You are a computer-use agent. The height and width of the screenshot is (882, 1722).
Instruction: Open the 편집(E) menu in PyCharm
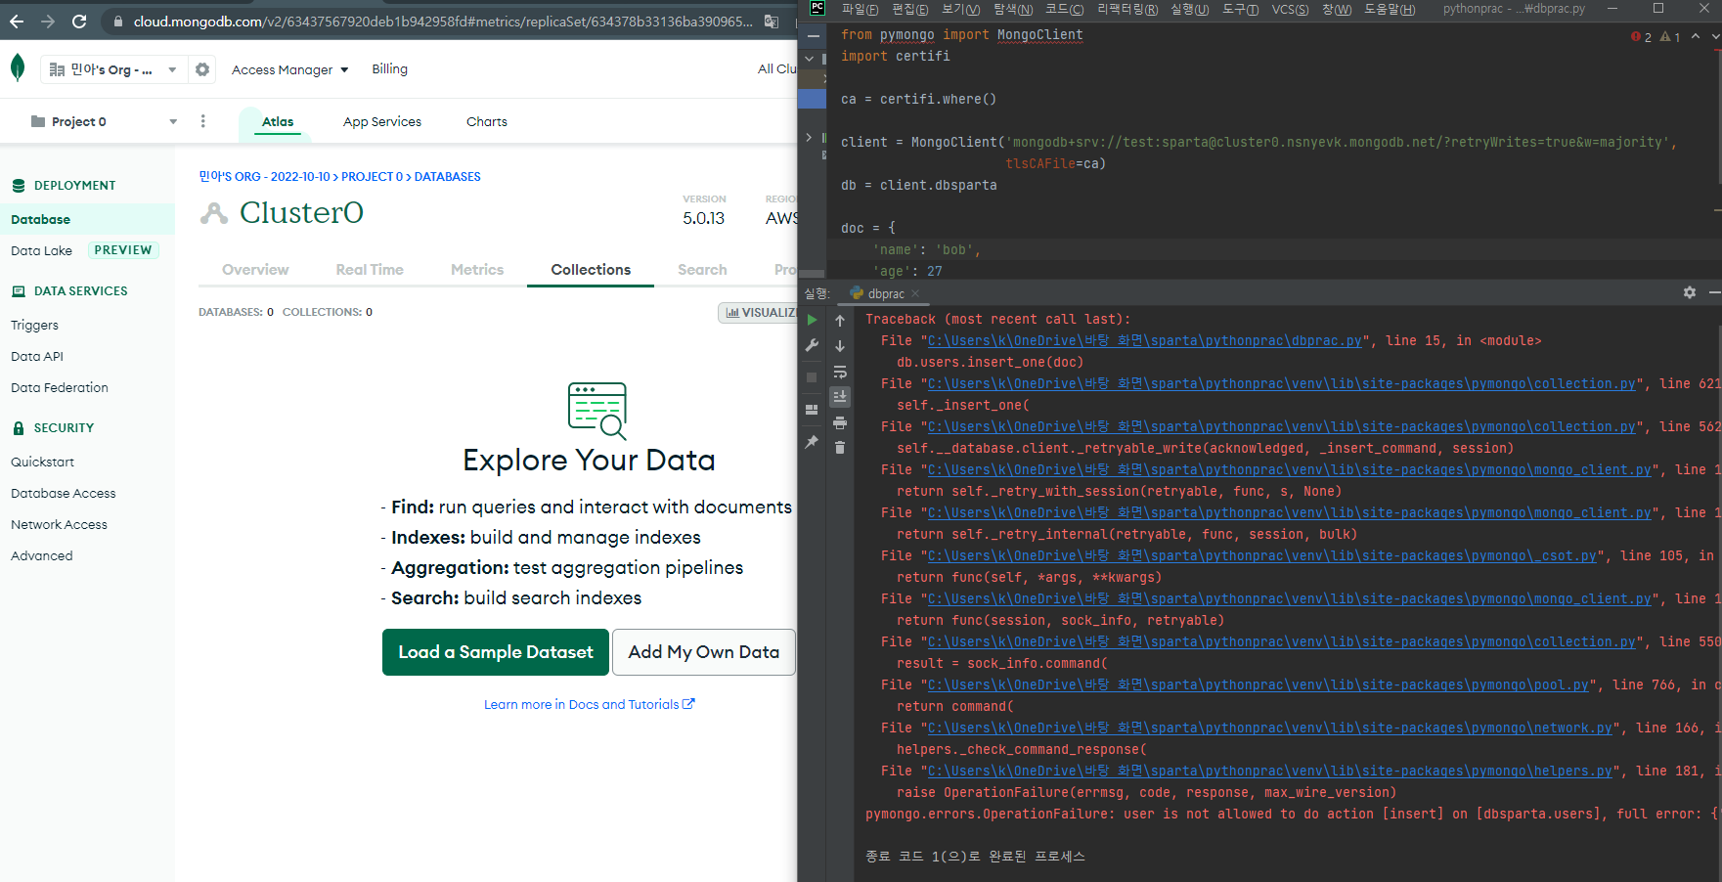(909, 9)
